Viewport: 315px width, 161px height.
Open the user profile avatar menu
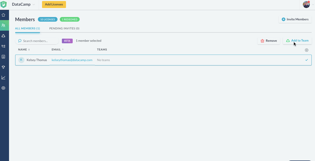coord(308,4)
